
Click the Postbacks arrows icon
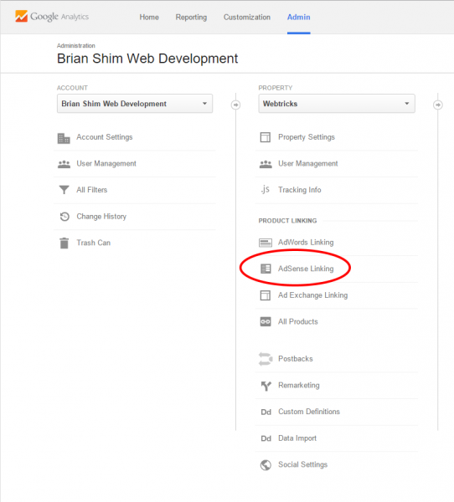pos(266,359)
